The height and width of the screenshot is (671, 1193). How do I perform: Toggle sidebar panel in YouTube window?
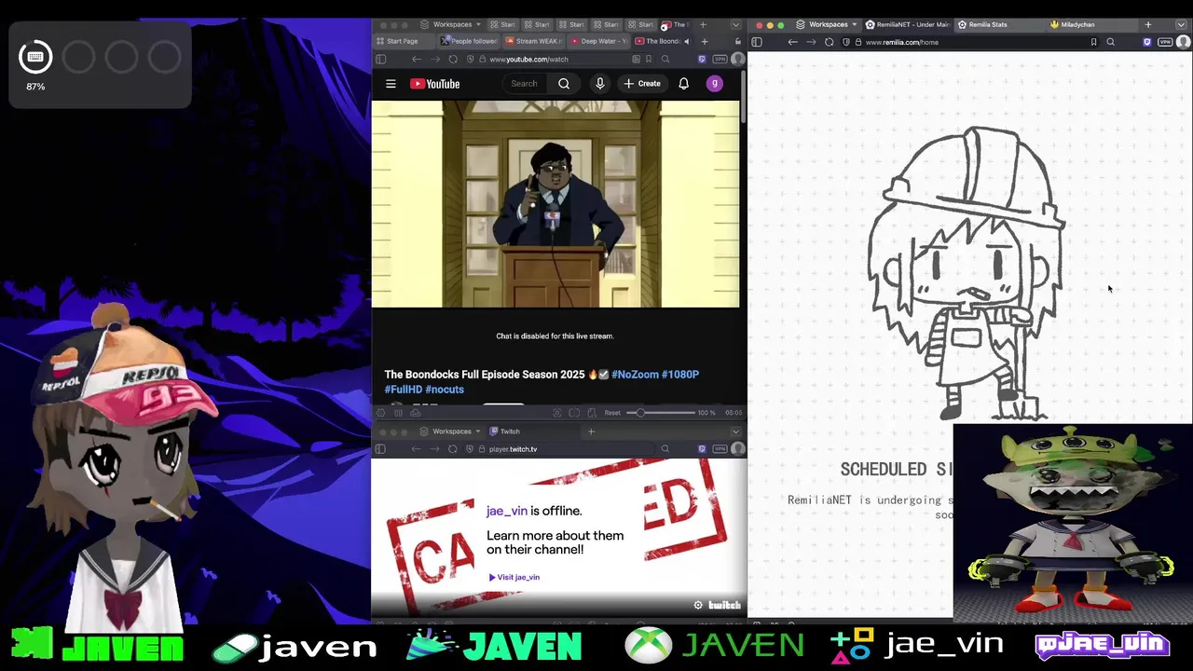point(380,59)
